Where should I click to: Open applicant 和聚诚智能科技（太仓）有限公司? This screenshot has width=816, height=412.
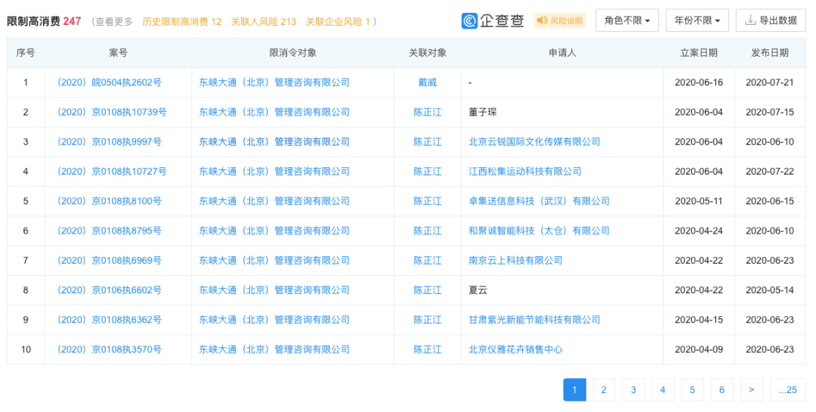(x=539, y=231)
